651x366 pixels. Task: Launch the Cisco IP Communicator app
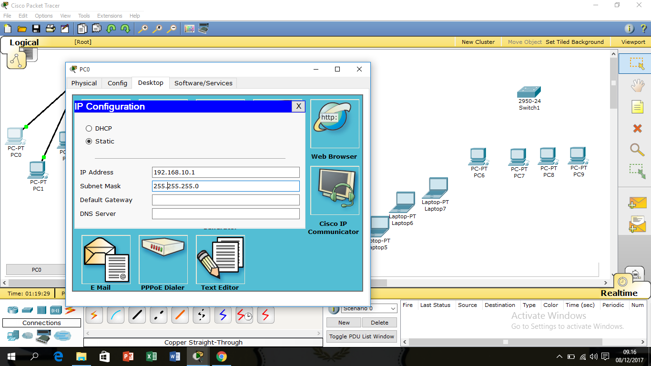tap(335, 191)
